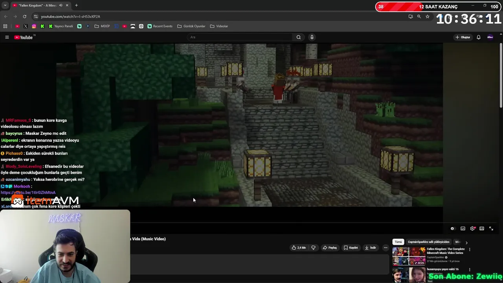Open YouTube notifications bell
503x283 pixels.
[x=479, y=37]
